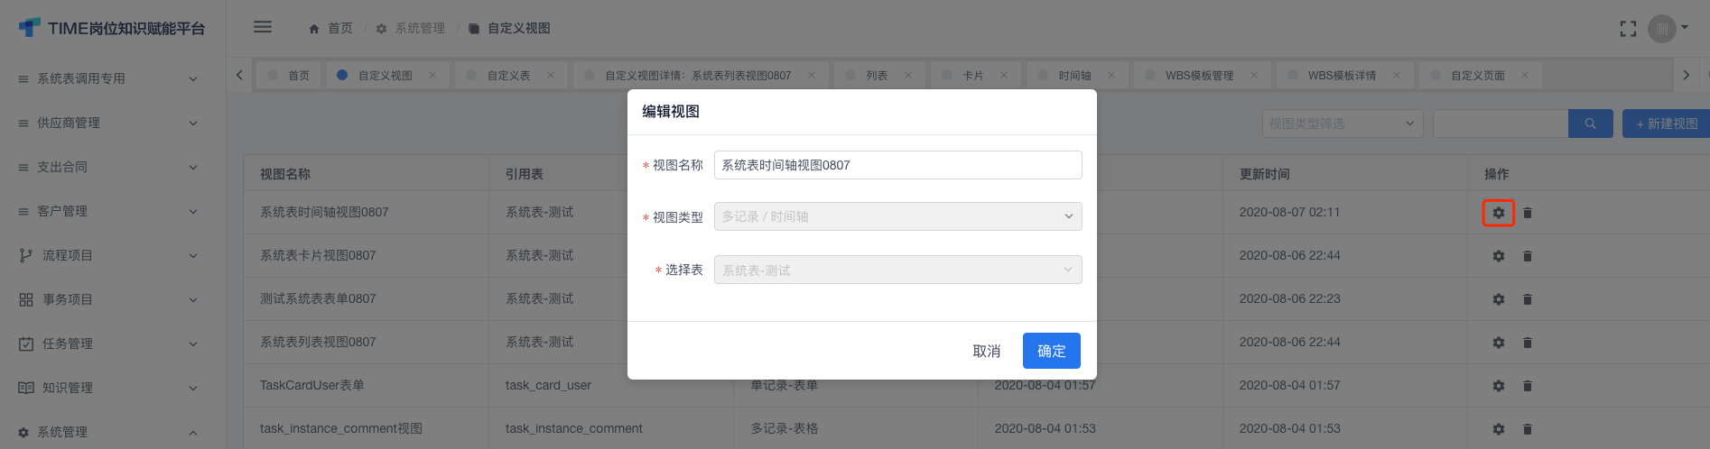Switch to the 自定义表 tab
This screenshot has width=1710, height=449.
[x=509, y=75]
